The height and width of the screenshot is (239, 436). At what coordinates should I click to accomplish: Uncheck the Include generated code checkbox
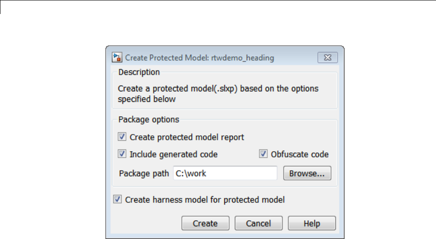[122, 154]
